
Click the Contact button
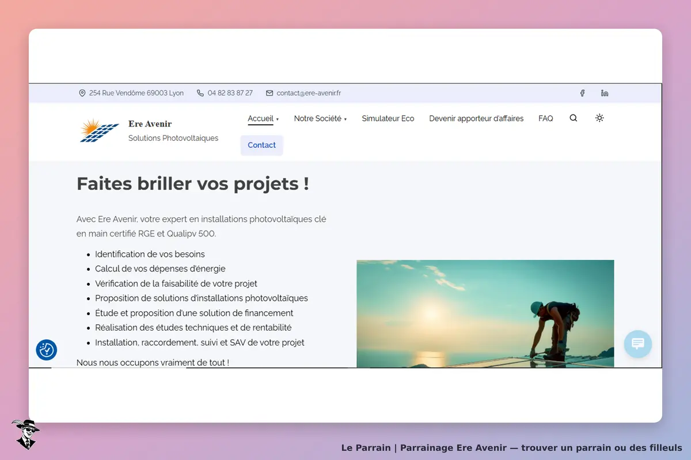[x=262, y=145]
